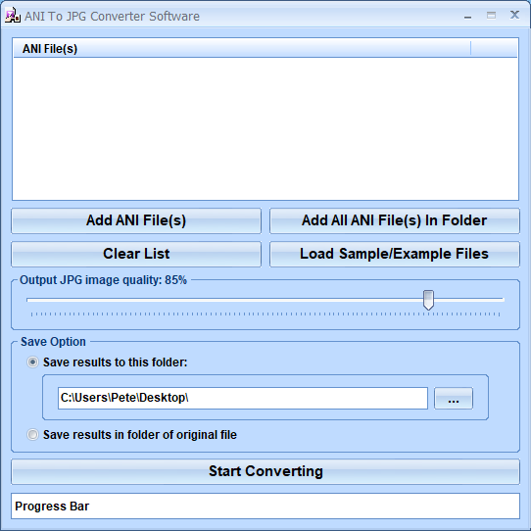531x531 pixels.
Task: Minimize the converter window
Action: point(467,16)
